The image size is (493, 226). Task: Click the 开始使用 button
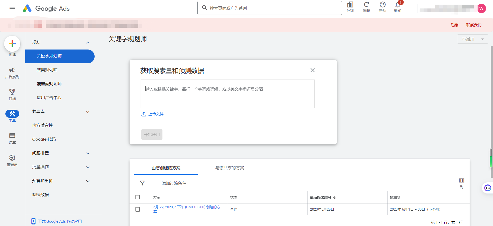152,134
